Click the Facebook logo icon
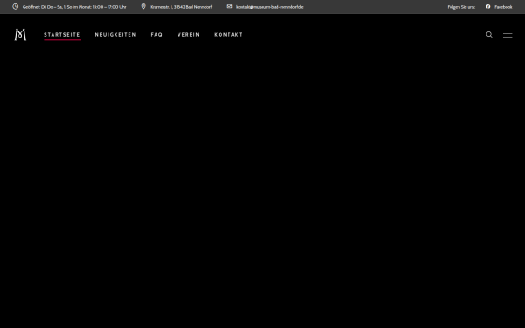The height and width of the screenshot is (328, 525). click(x=488, y=7)
